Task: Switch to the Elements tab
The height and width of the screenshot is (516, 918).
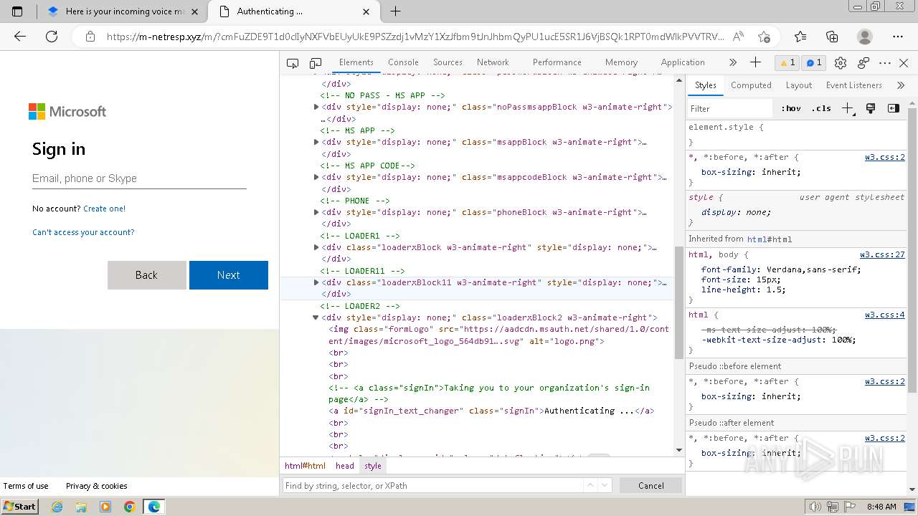Action: coord(356,62)
